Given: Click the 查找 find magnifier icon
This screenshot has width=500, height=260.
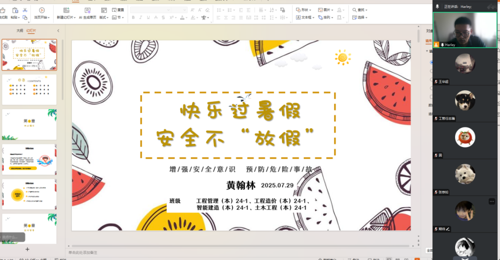Looking at the screenshot, I should point(355,10).
